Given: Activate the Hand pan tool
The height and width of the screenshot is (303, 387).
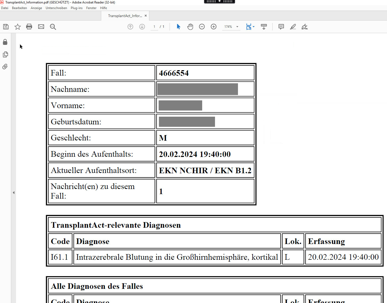Looking at the screenshot, I should [x=190, y=27].
